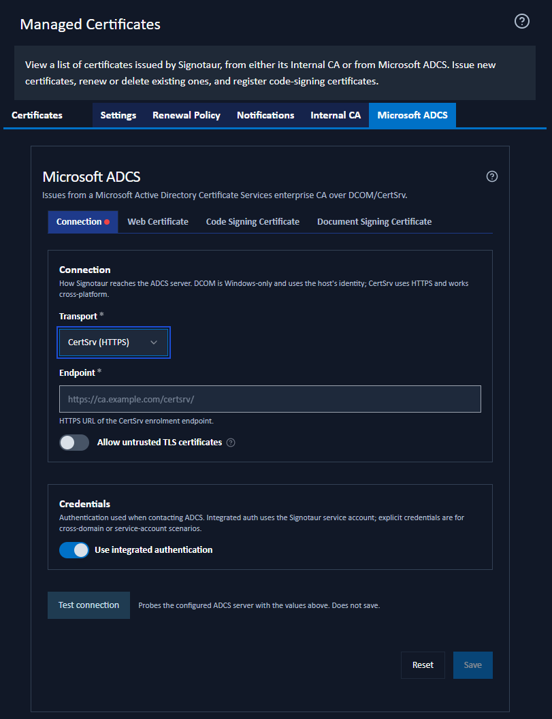Viewport: 552px width, 719px height.
Task: Open the Web Certificate sub-tab
Action: (x=158, y=222)
